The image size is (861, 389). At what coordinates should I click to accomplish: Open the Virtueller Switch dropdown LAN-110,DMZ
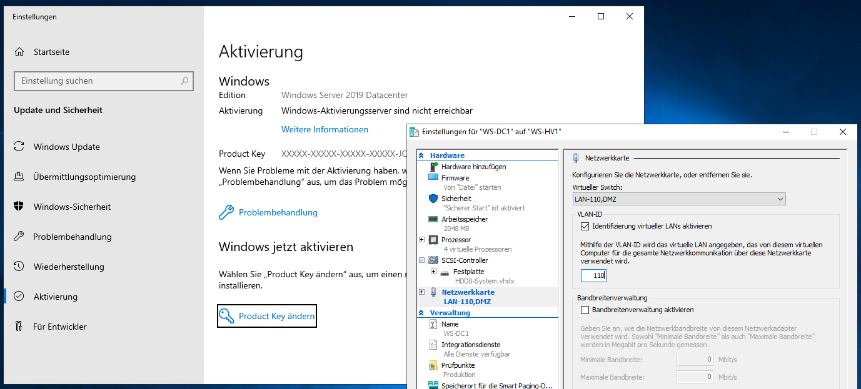point(679,199)
